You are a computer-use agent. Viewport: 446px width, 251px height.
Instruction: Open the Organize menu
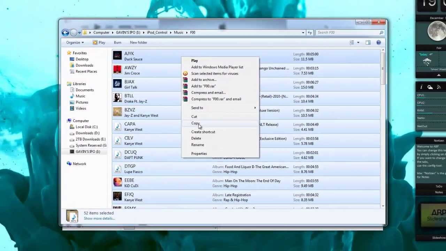pos(75,43)
